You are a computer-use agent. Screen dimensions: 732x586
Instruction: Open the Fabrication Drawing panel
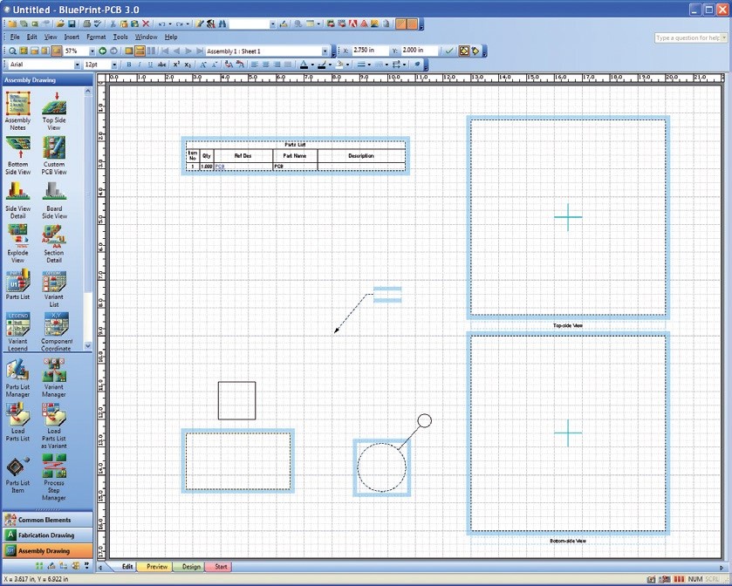(48, 535)
